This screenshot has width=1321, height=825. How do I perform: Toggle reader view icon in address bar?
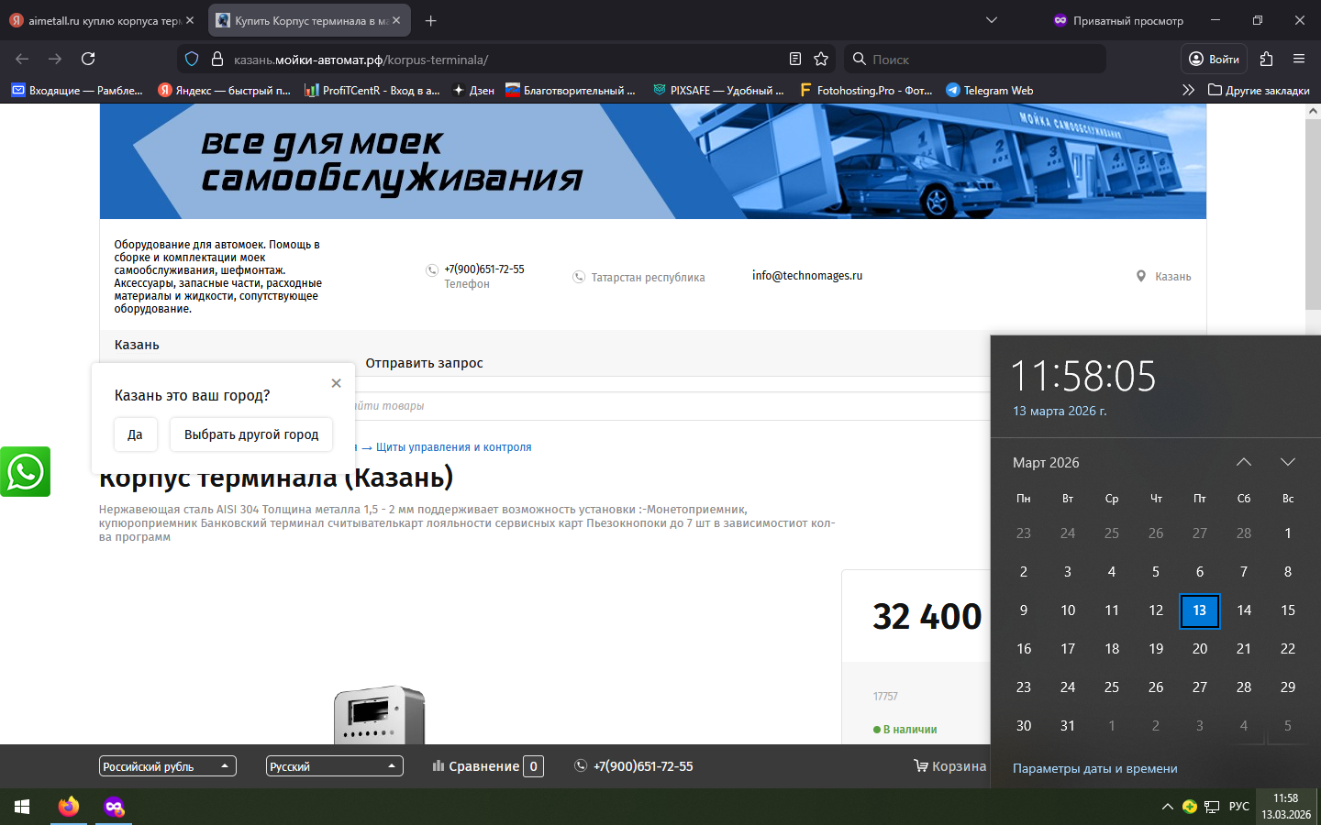795,59
